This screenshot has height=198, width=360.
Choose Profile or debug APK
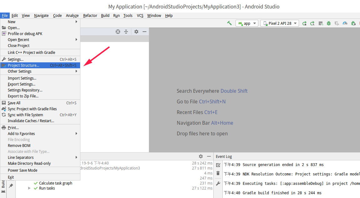[x=40, y=34]
